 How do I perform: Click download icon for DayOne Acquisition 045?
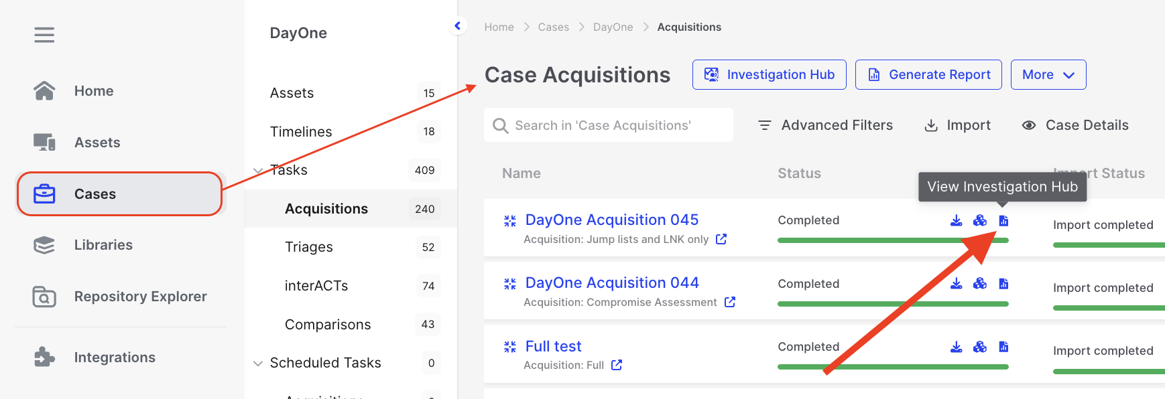[957, 220]
